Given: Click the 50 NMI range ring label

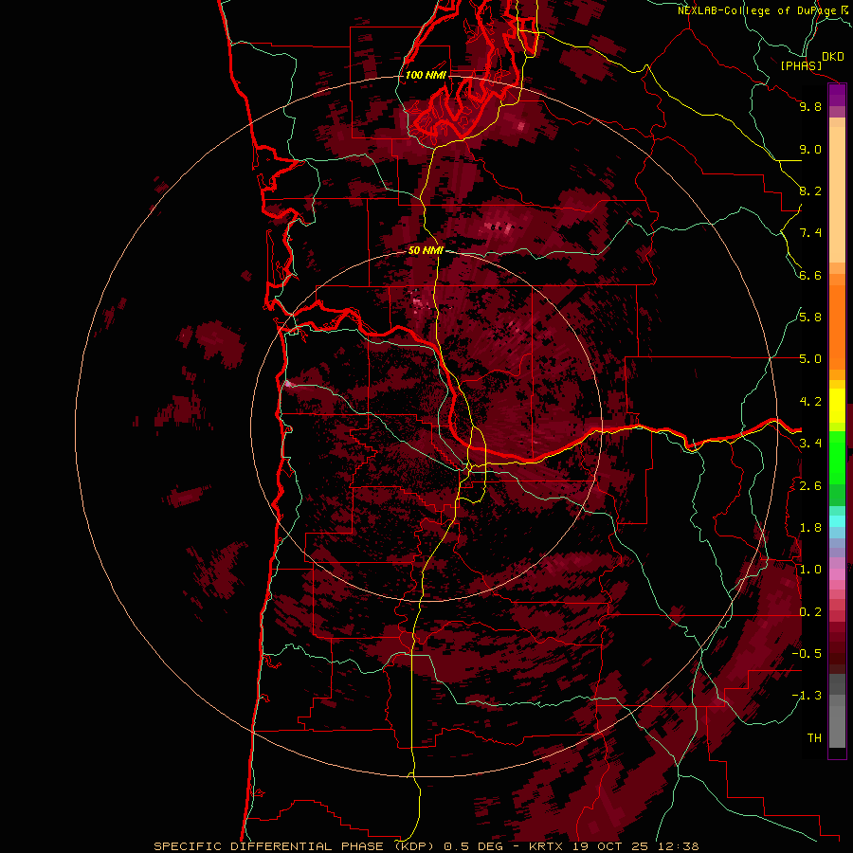Looking at the screenshot, I should 426,250.
